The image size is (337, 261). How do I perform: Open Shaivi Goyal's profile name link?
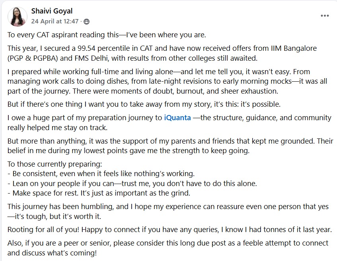(x=52, y=11)
